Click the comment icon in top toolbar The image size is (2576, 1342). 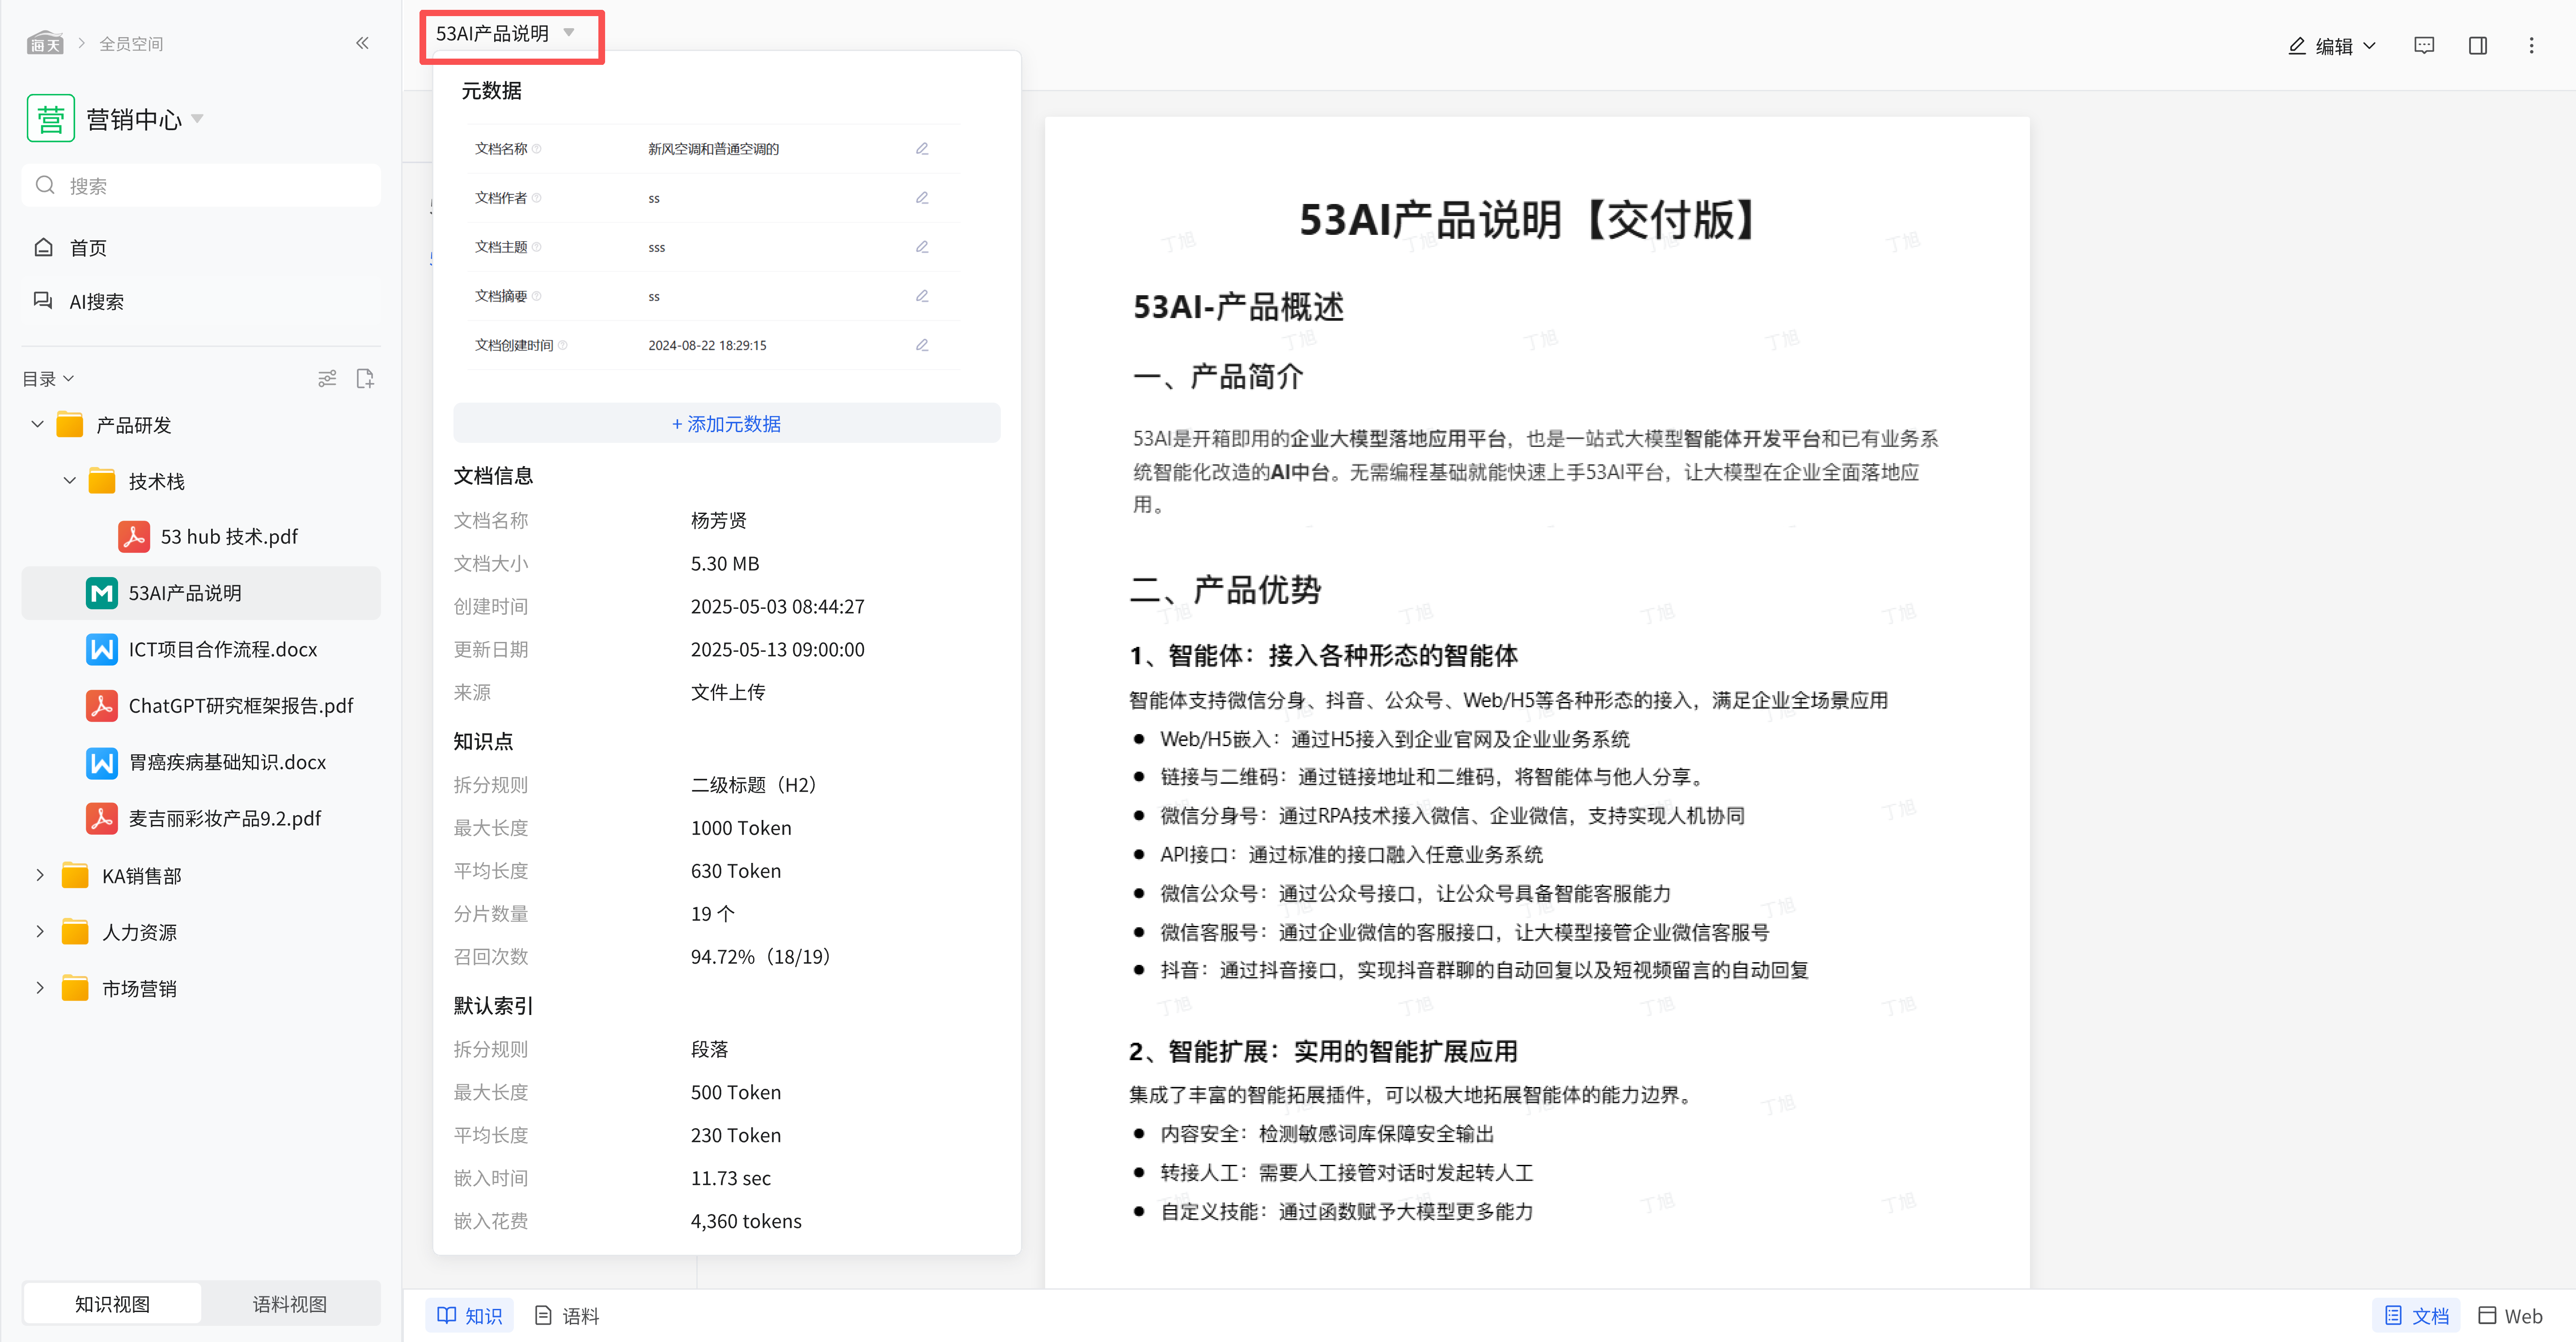(x=2424, y=45)
